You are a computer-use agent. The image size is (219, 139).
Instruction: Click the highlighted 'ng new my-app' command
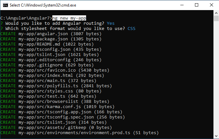[69, 18]
